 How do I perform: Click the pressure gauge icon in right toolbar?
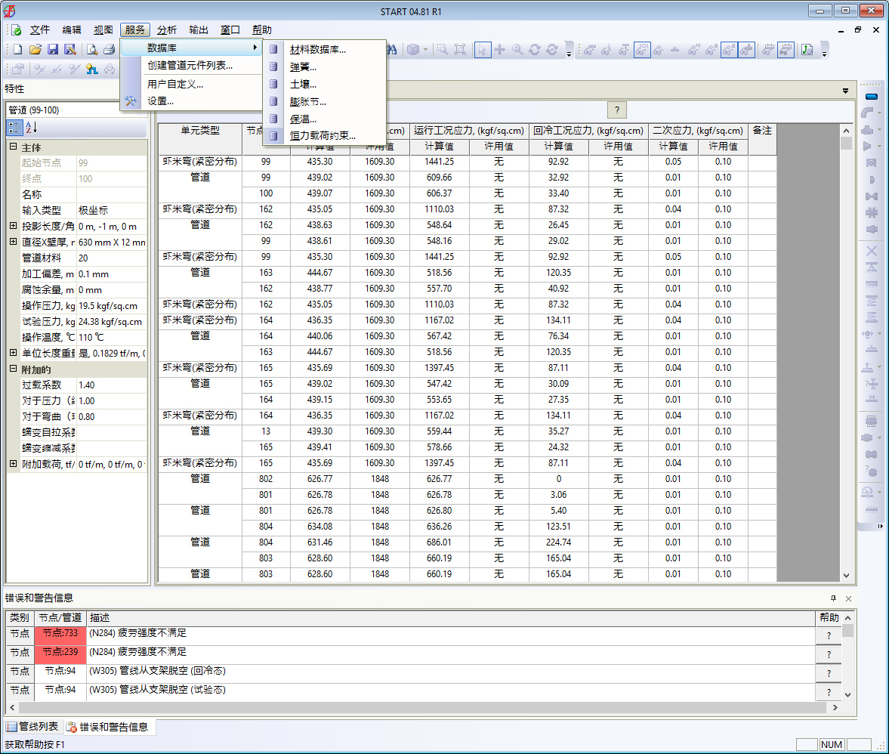[x=868, y=492]
